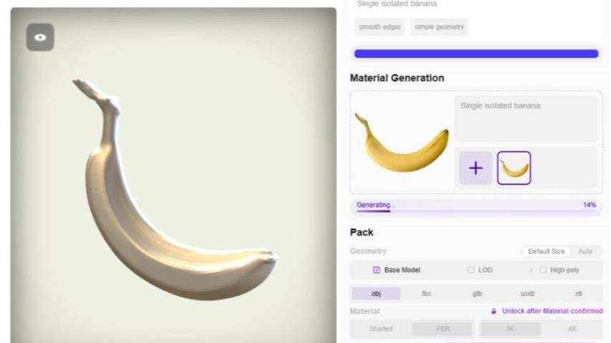Select the .fbx export format
The height and width of the screenshot is (343, 611).
427,294
